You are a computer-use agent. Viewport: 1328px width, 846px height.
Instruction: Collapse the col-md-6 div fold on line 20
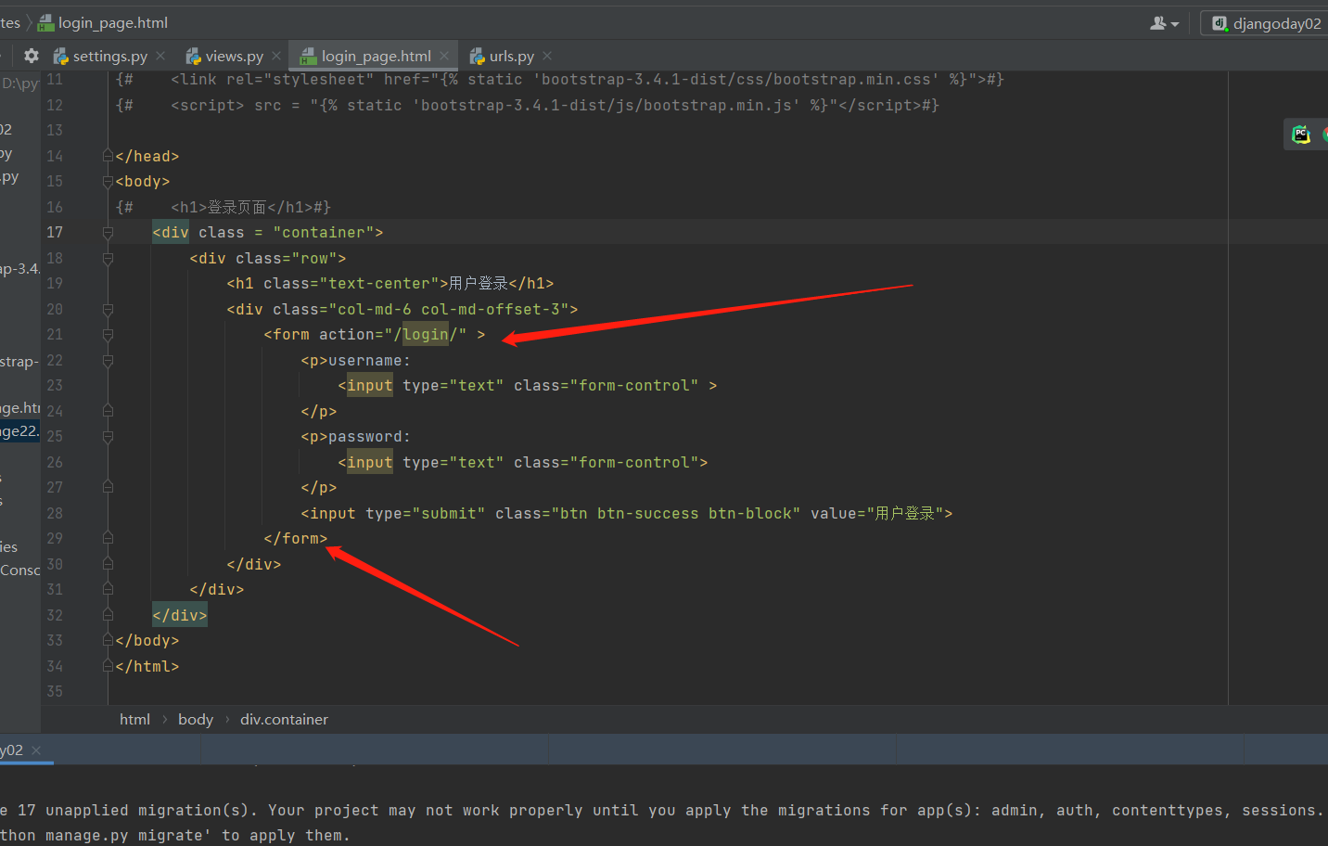point(108,310)
